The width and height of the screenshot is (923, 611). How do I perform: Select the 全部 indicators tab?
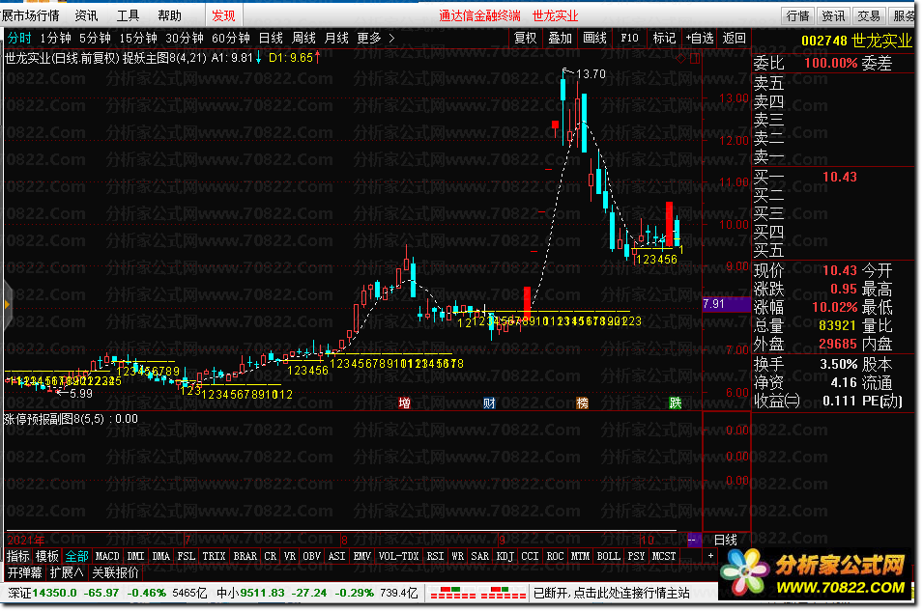76,556
